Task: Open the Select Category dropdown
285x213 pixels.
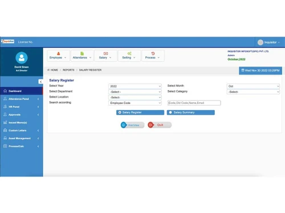Action: click(x=253, y=92)
